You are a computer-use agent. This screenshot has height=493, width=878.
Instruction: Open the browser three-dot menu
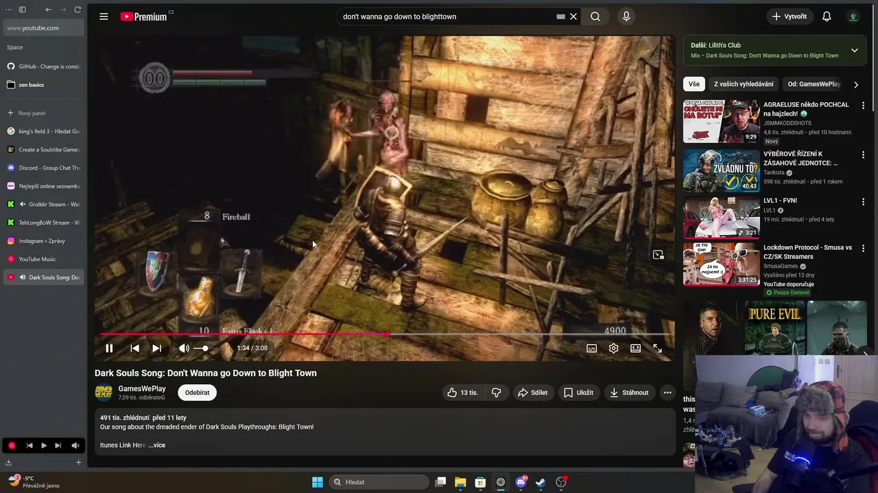8,10
